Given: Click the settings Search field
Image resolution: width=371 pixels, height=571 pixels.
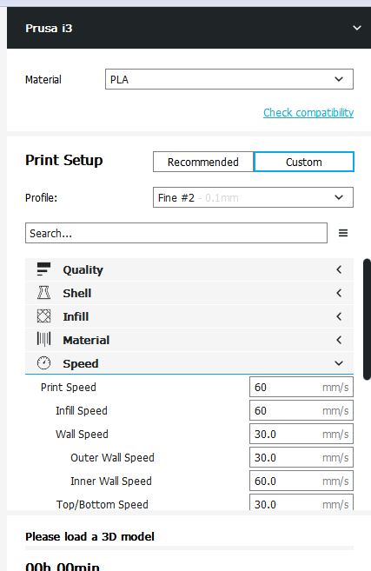Looking at the screenshot, I should pos(176,233).
